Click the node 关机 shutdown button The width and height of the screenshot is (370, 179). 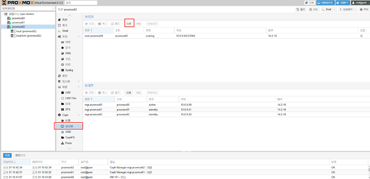(x=314, y=9)
